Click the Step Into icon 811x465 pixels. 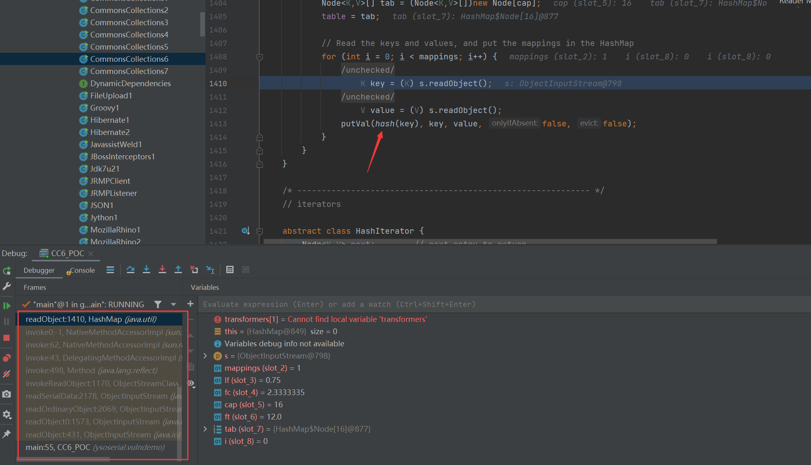click(x=146, y=269)
